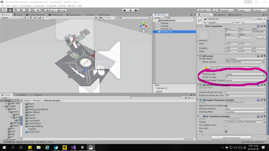Select Canvas (1) in Hierarchy
This screenshot has height=151, width=269.
point(166,29)
